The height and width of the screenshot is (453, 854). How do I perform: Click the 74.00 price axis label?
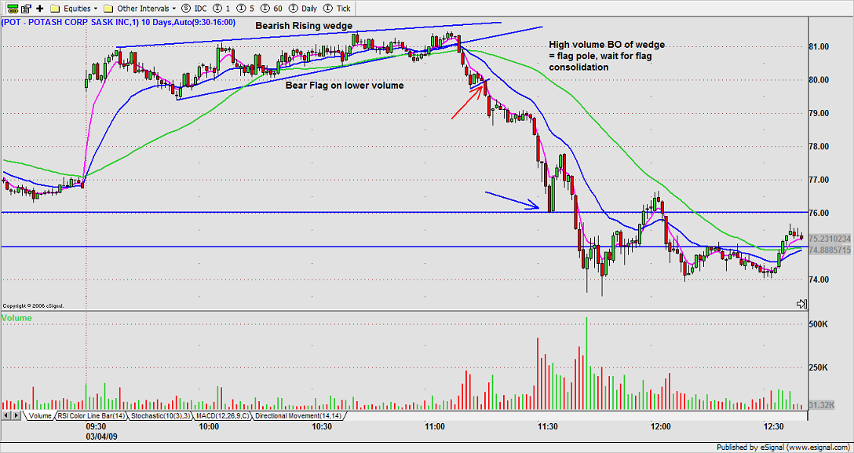820,279
